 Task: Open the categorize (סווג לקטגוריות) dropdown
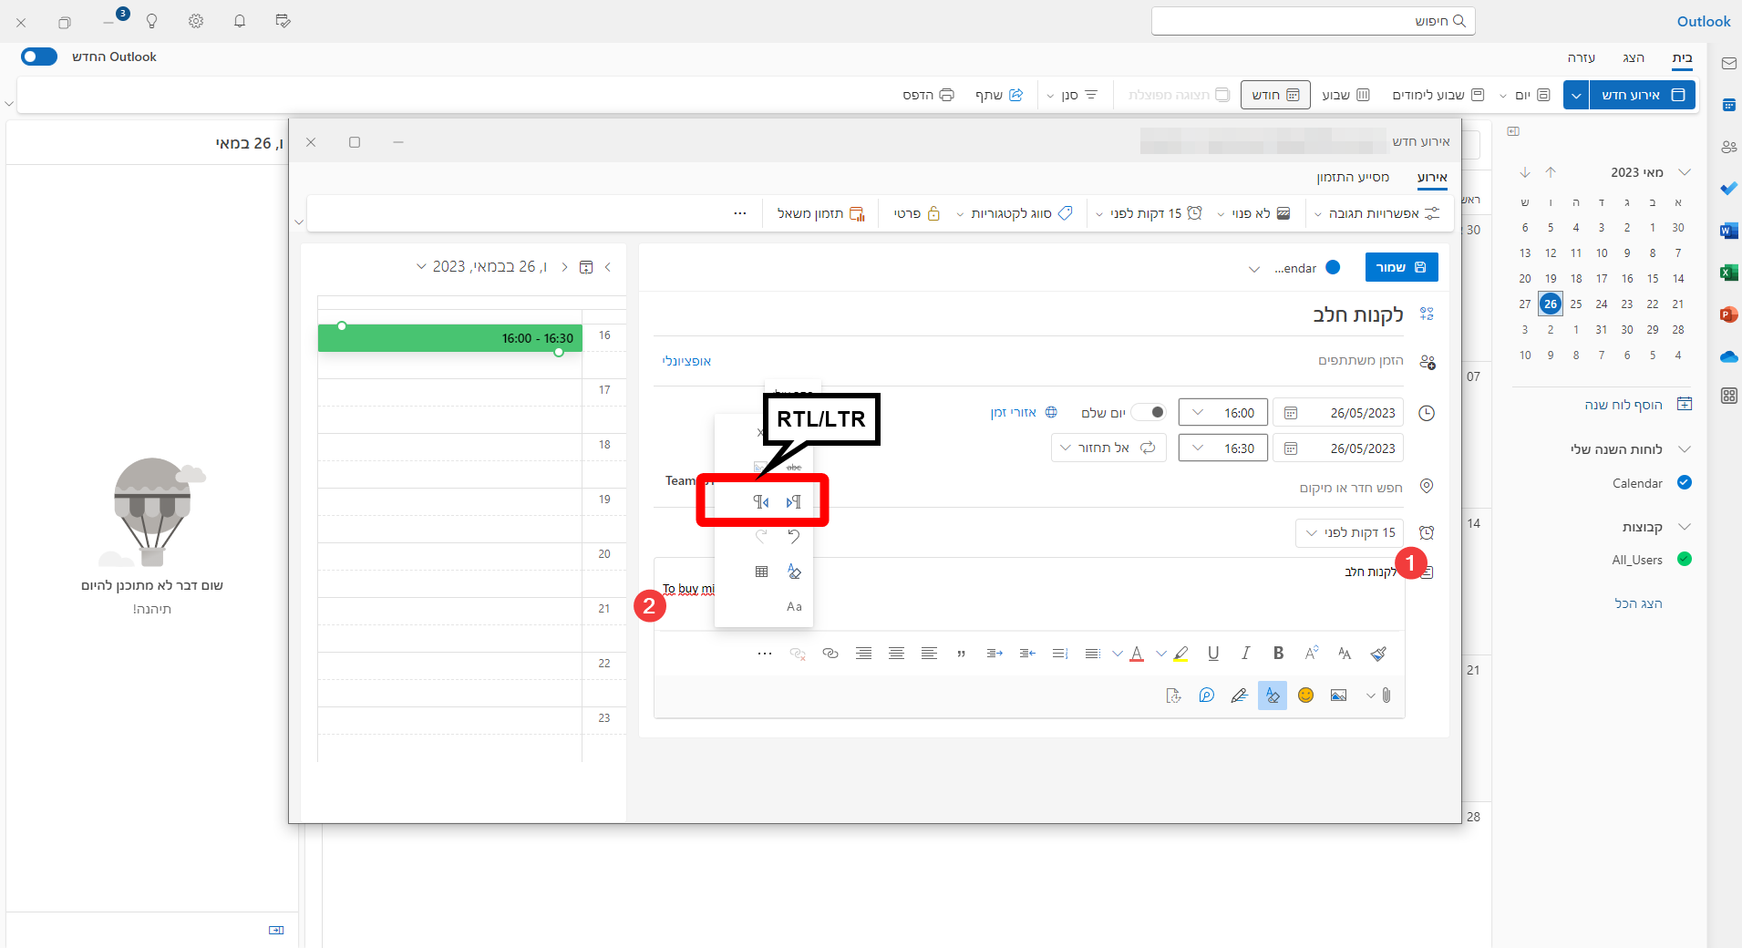[x=1014, y=213]
